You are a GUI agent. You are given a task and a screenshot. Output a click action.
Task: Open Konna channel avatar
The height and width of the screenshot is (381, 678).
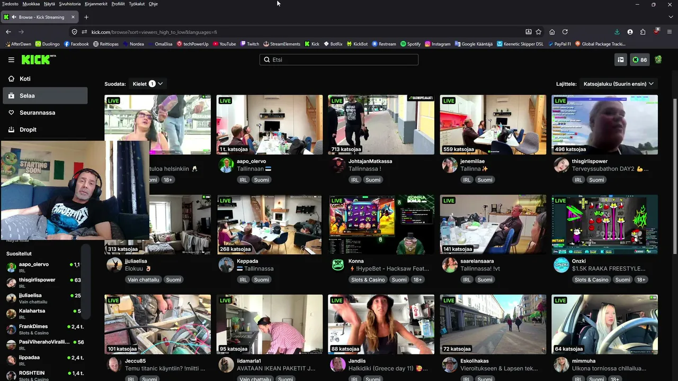(x=338, y=265)
